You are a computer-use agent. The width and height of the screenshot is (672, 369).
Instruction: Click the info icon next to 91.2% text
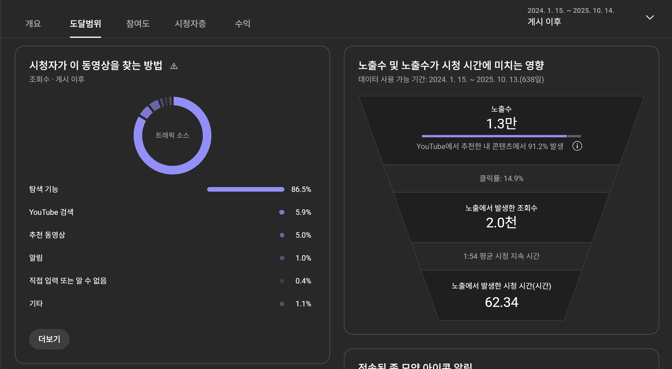[x=577, y=146]
